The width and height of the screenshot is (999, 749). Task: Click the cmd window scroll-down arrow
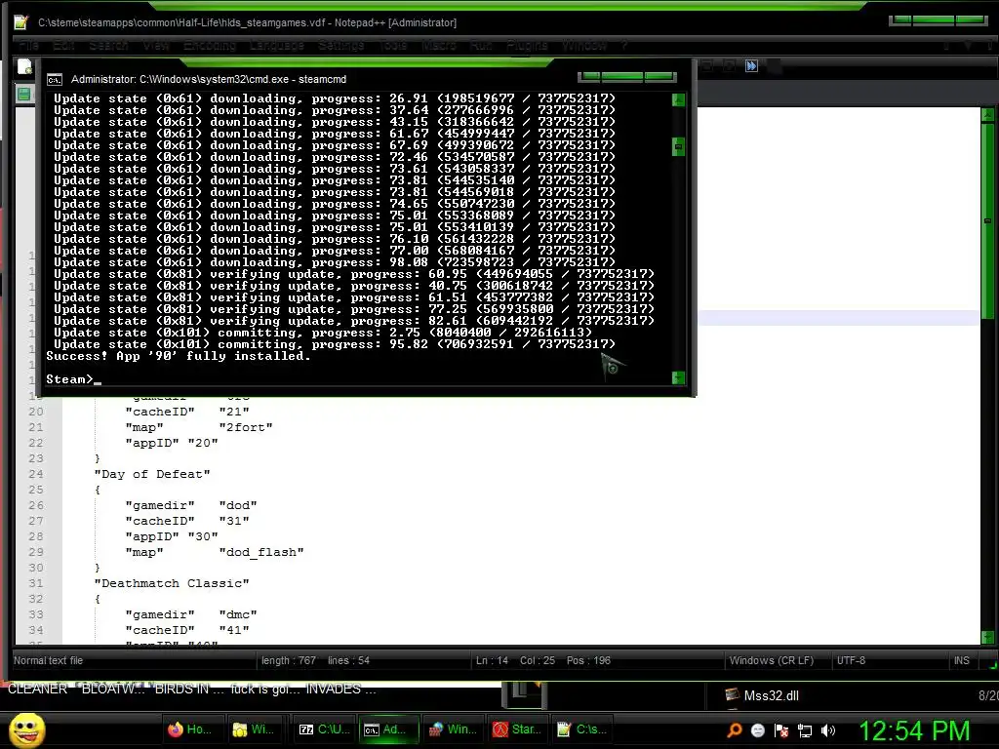tap(679, 377)
